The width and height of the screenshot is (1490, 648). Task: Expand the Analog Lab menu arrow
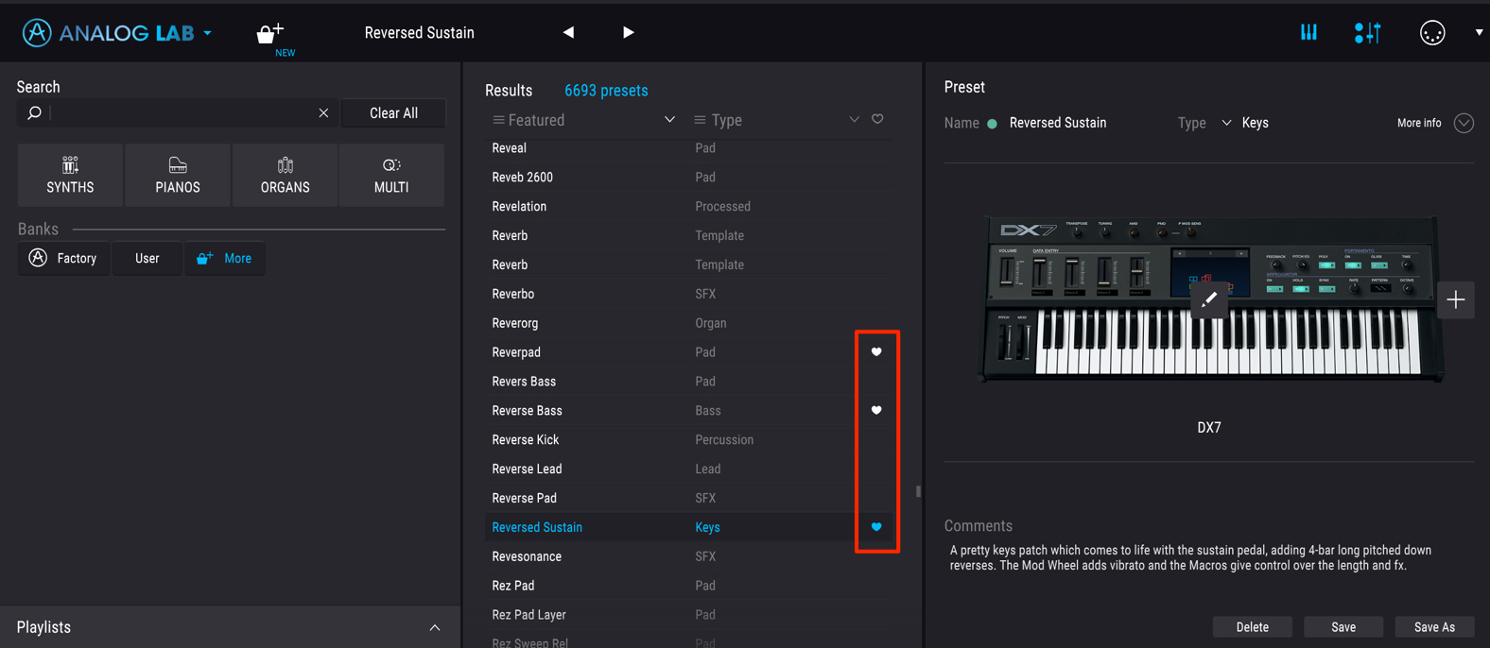207,34
